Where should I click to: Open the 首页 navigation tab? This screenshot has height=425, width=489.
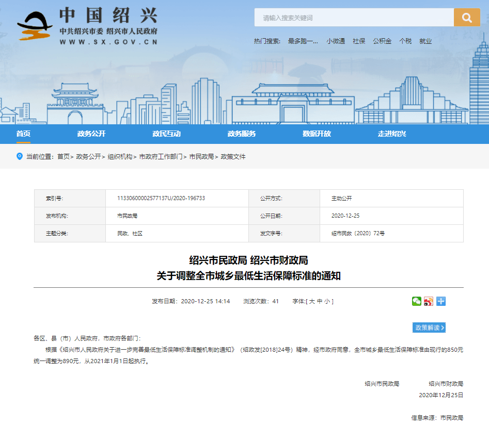tap(23, 134)
